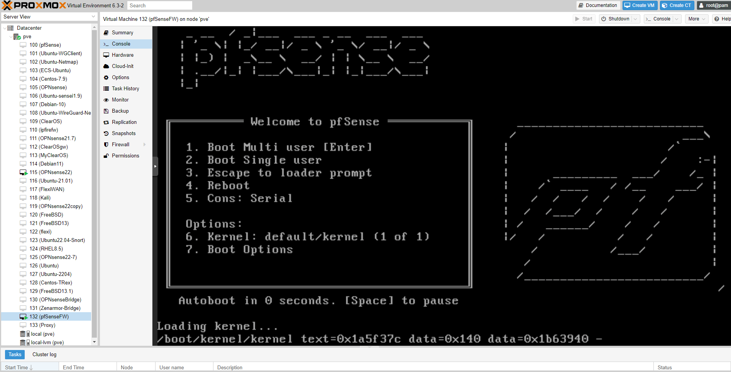The height and width of the screenshot is (372, 731).
Task: Switch to the Cluster log tab
Action: click(44, 355)
